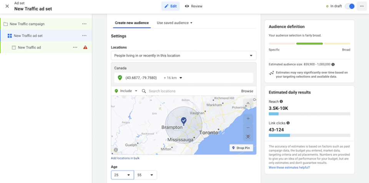Toggle the ad set on/off switch

pos(350,7)
